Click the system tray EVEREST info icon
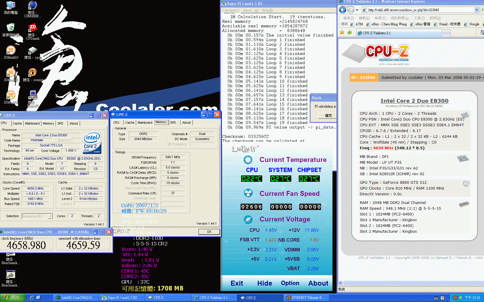 click(455, 298)
